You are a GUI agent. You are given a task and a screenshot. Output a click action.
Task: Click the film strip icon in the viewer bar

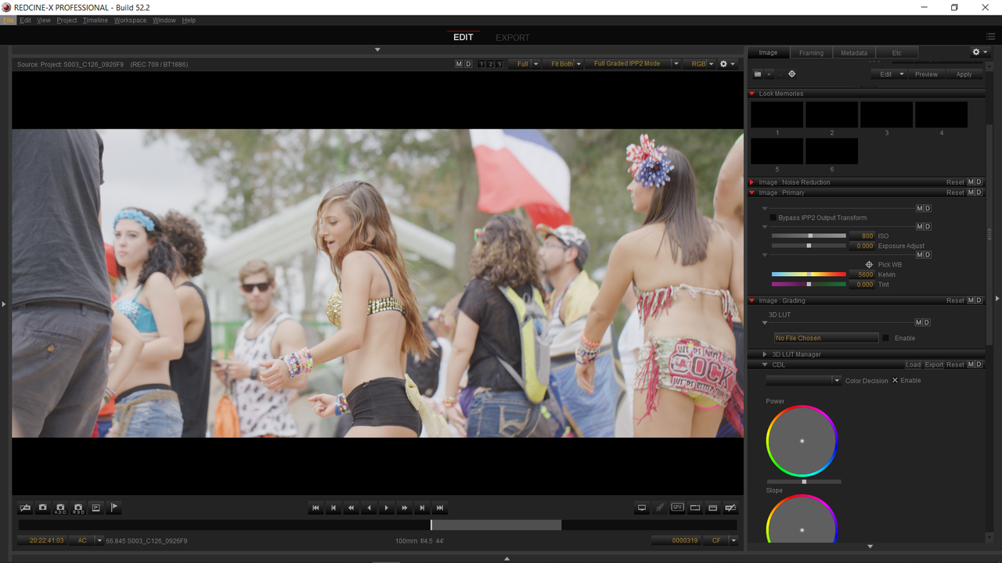coord(713,507)
